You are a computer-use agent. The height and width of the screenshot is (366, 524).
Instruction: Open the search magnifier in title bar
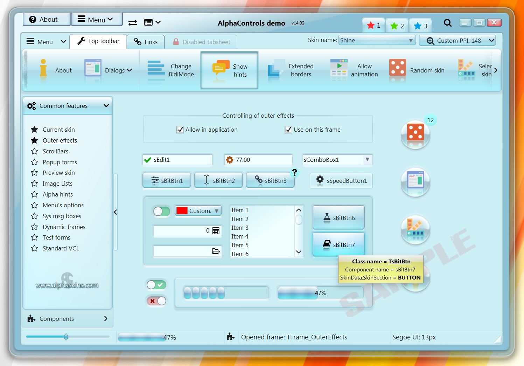[x=447, y=23]
